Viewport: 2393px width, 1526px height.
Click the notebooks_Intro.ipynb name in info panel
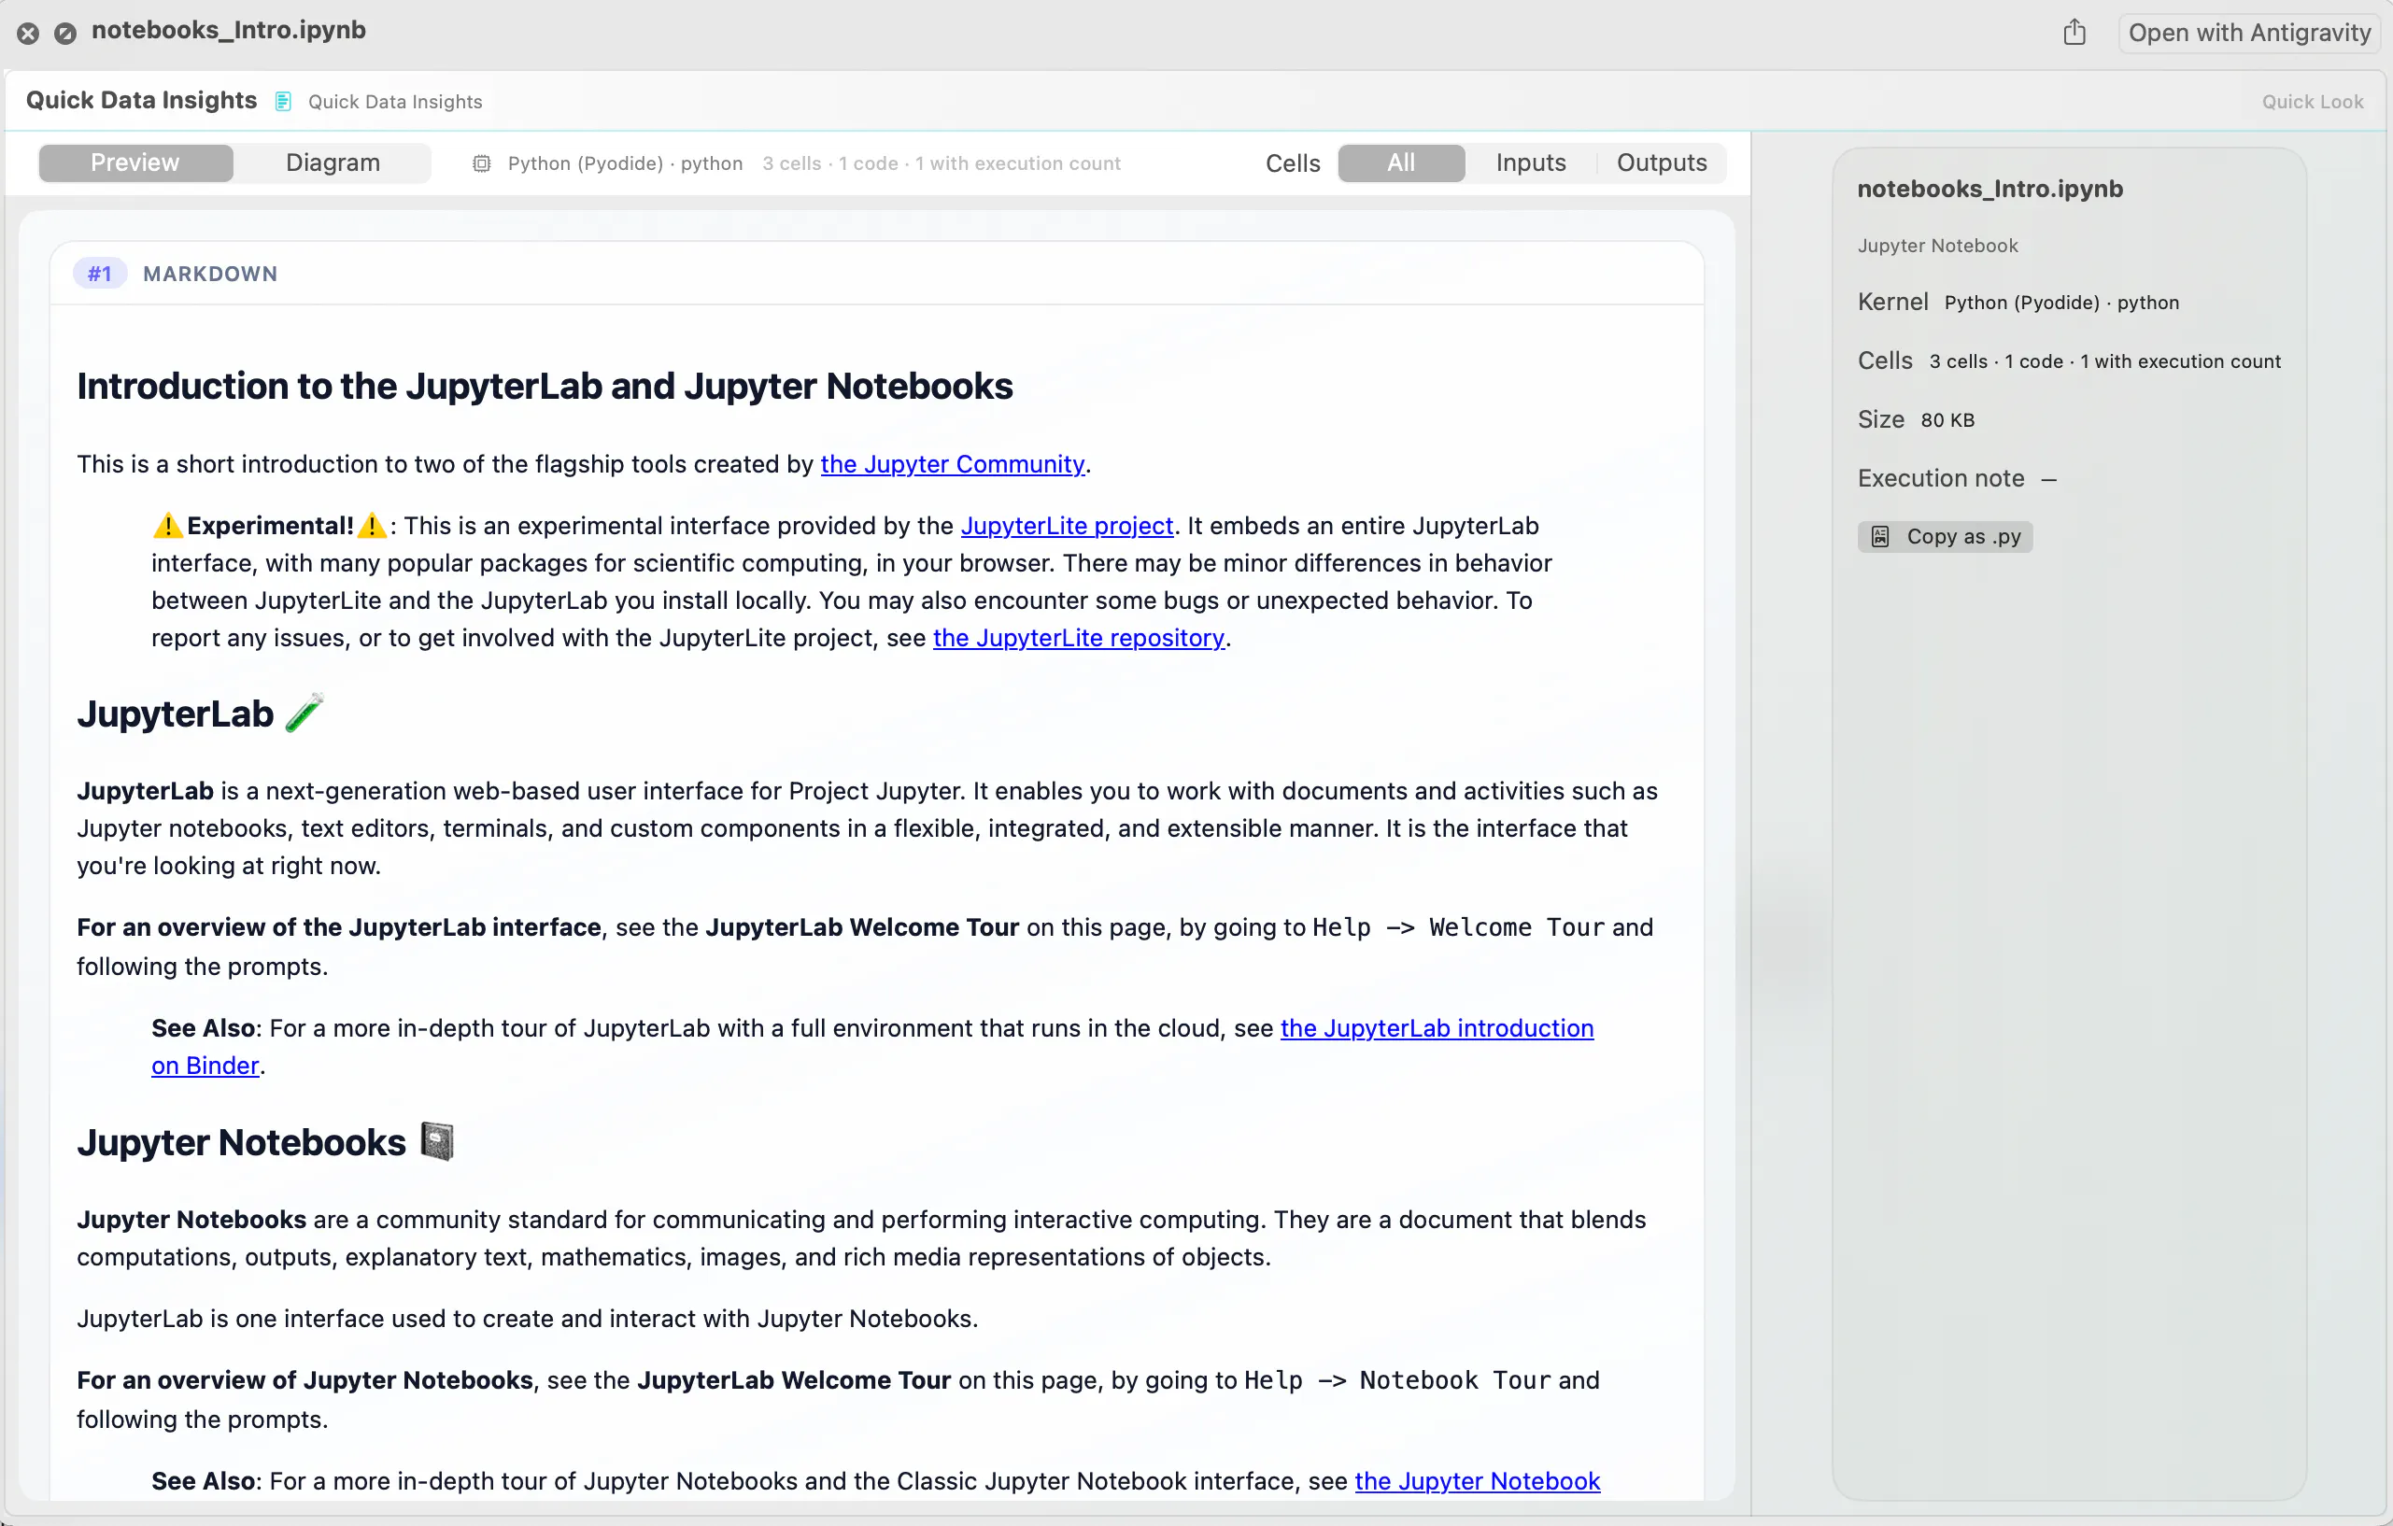[1989, 189]
